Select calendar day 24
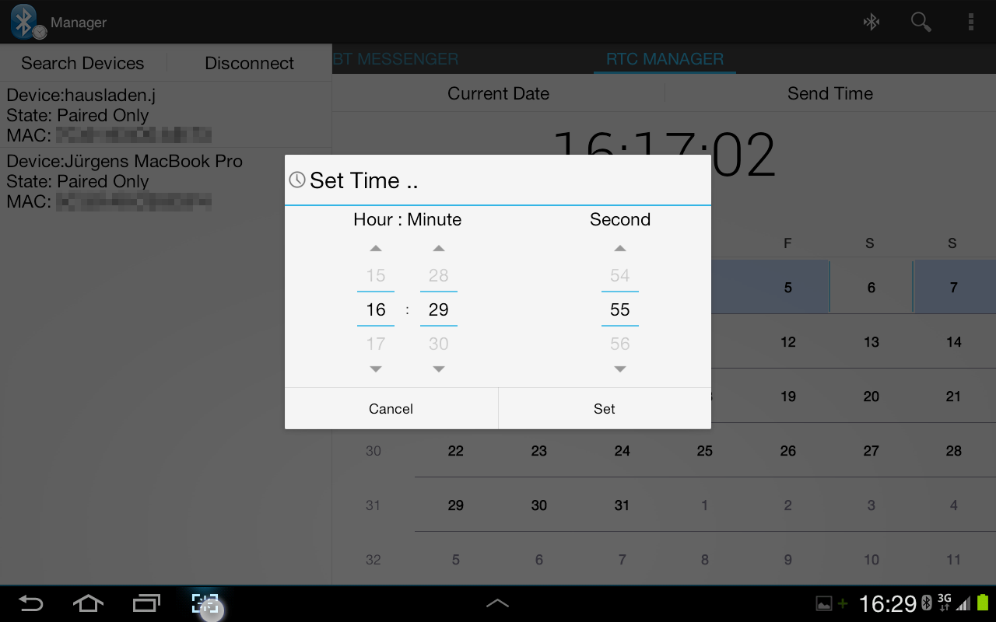Screen dimensions: 996x622 [622, 451]
